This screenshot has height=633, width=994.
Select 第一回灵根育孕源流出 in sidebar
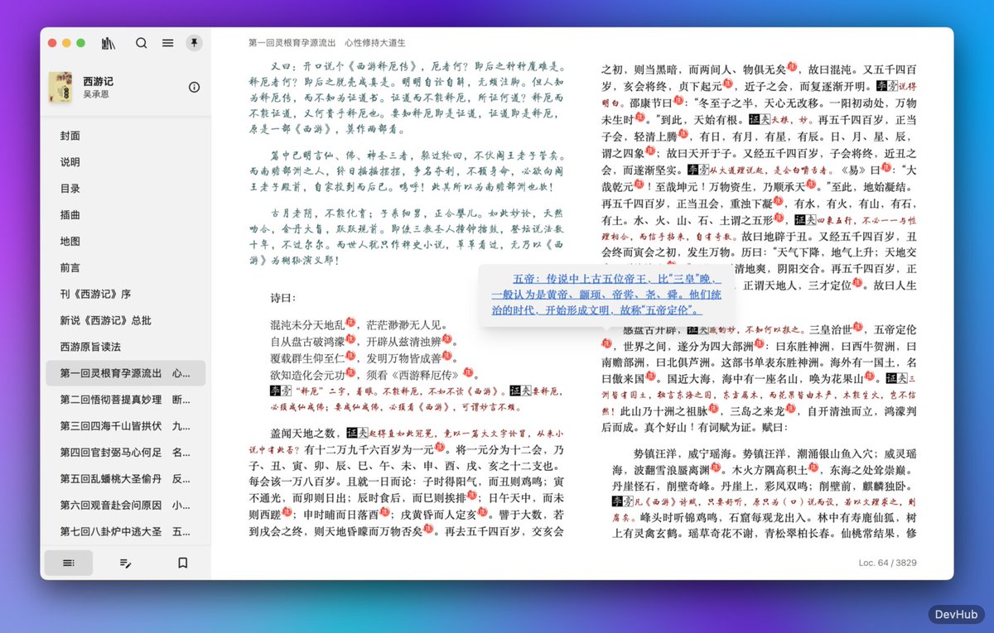[125, 373]
